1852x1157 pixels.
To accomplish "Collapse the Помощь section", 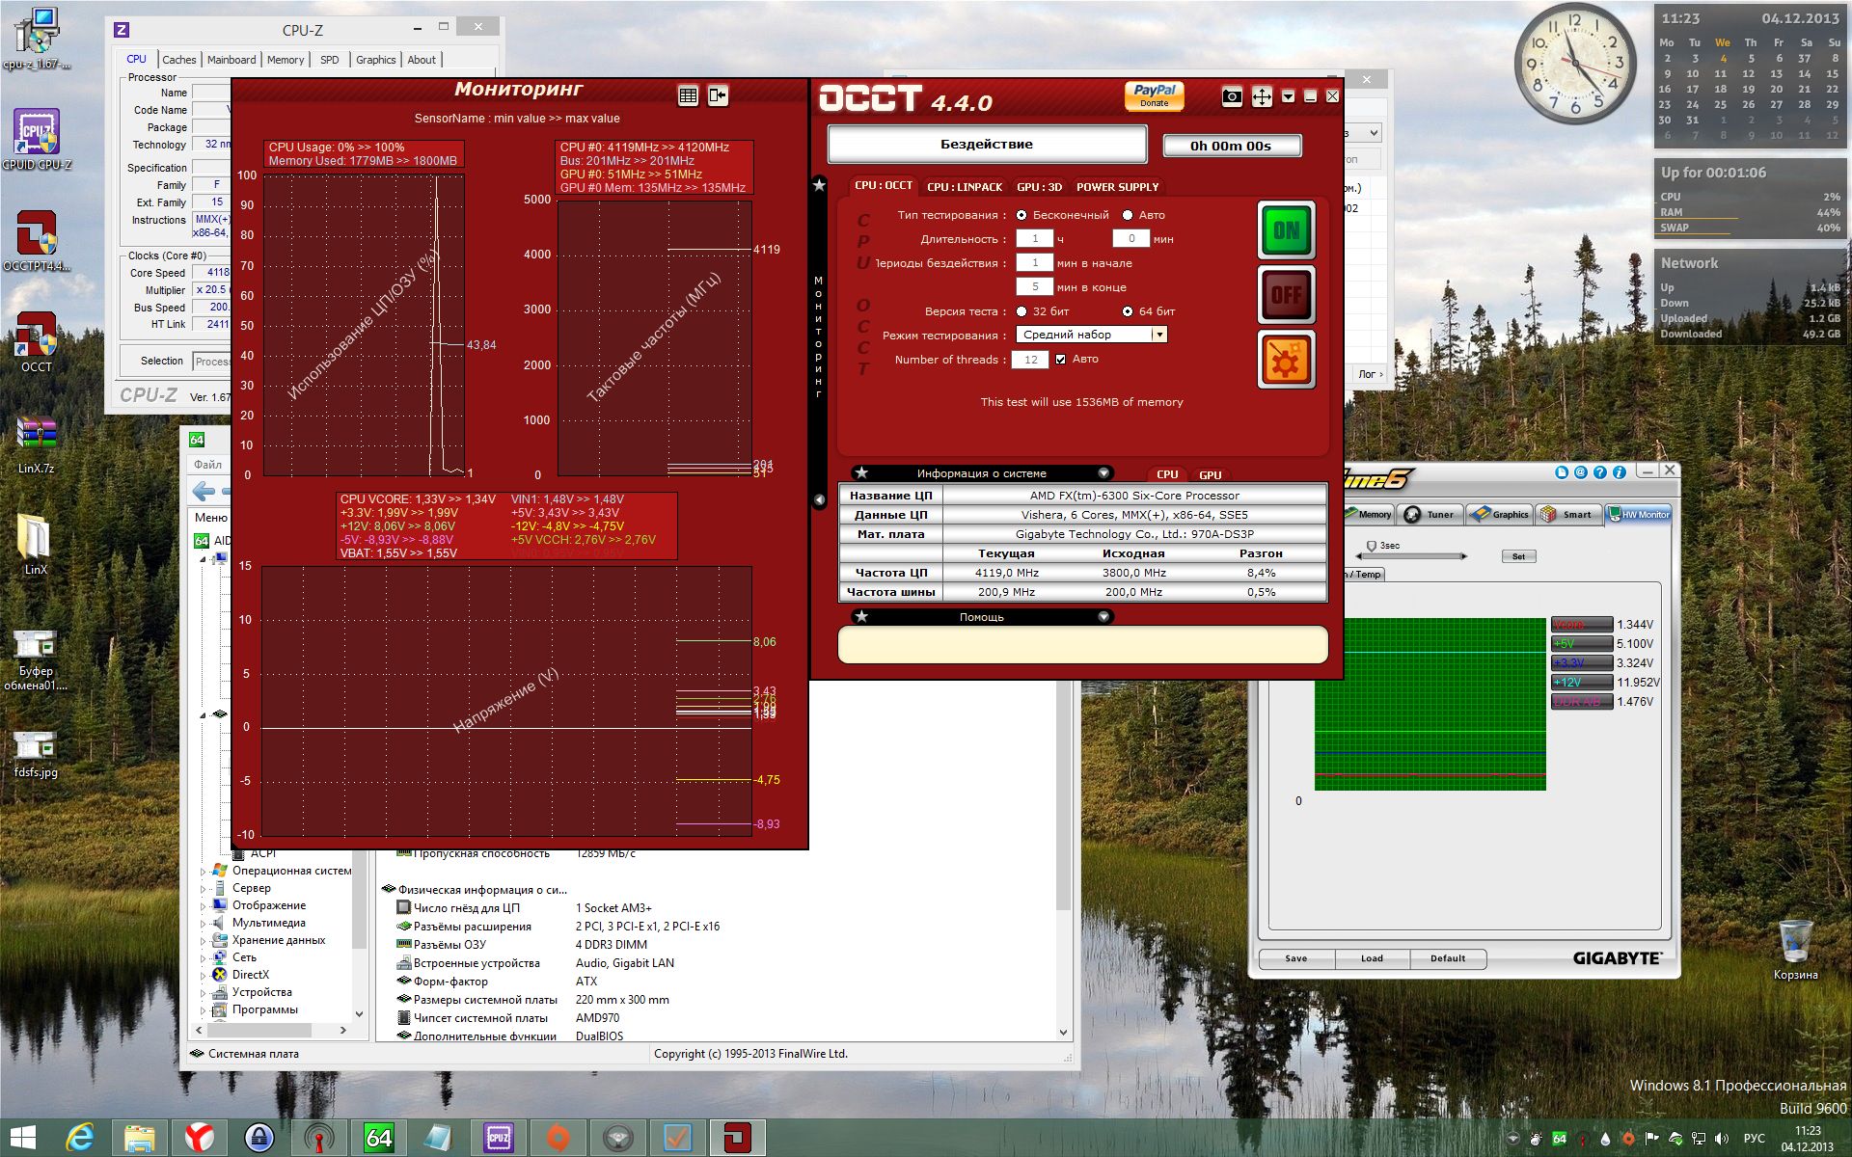I will [1103, 617].
